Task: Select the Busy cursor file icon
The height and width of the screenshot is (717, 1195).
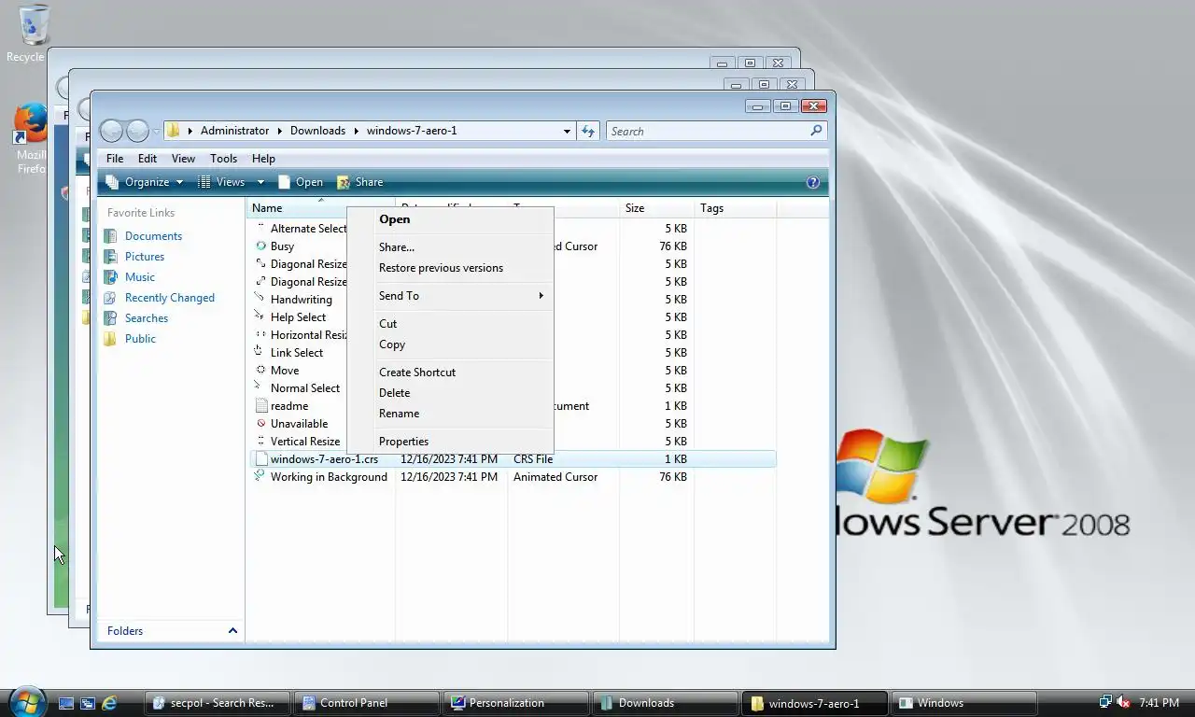Action: click(260, 246)
